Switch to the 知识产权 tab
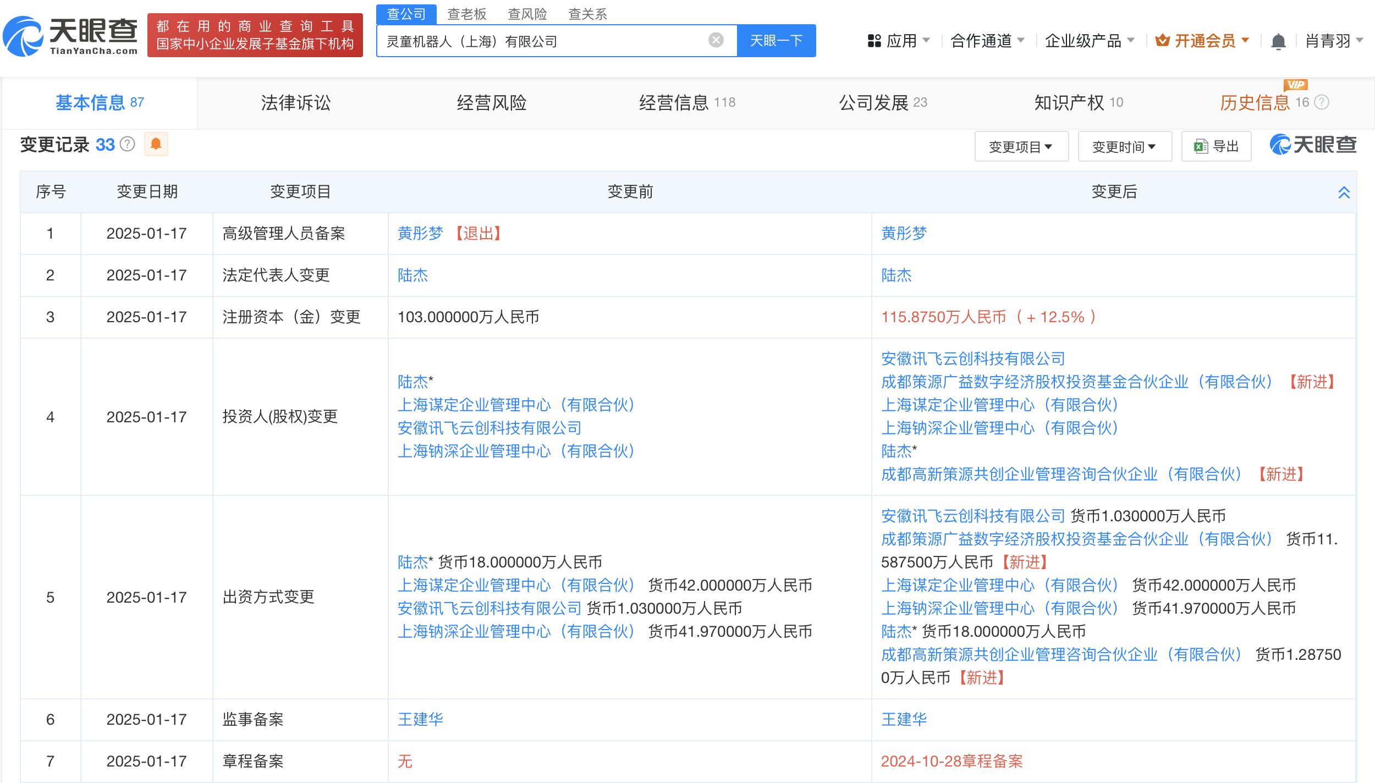The width and height of the screenshot is (1375, 783). point(1069,103)
